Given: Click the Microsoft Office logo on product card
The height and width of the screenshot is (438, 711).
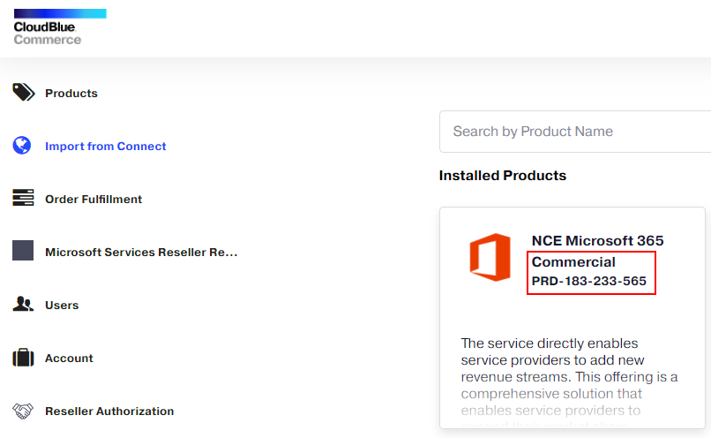Looking at the screenshot, I should (490, 257).
